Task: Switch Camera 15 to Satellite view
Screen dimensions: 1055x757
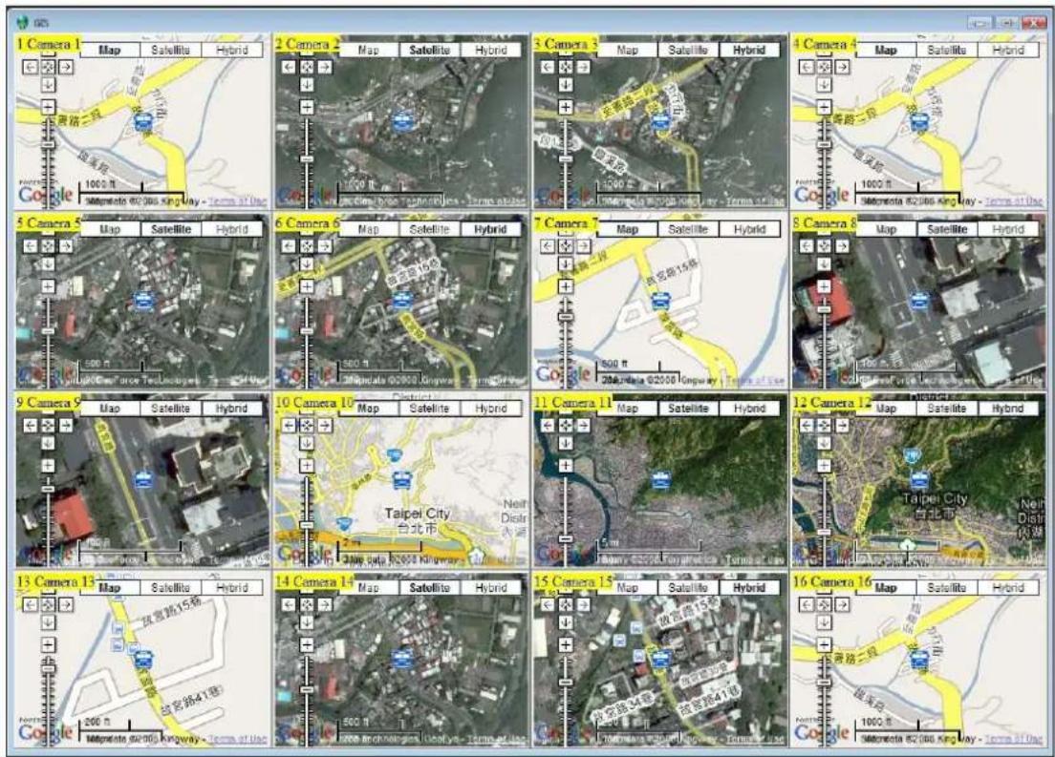Action: pyautogui.click(x=688, y=588)
